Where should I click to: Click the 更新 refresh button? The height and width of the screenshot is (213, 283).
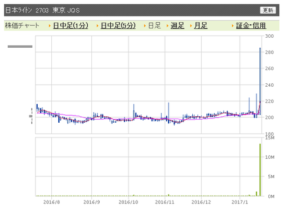268,10
